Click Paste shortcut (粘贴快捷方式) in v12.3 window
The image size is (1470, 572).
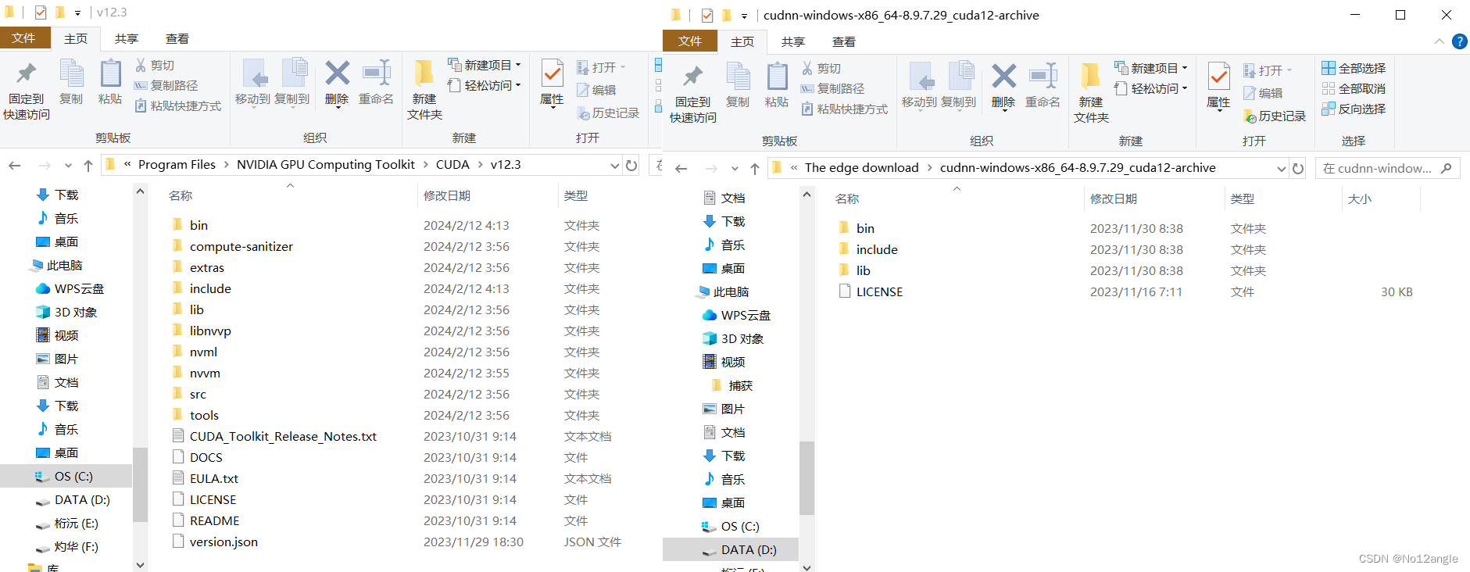178,105
